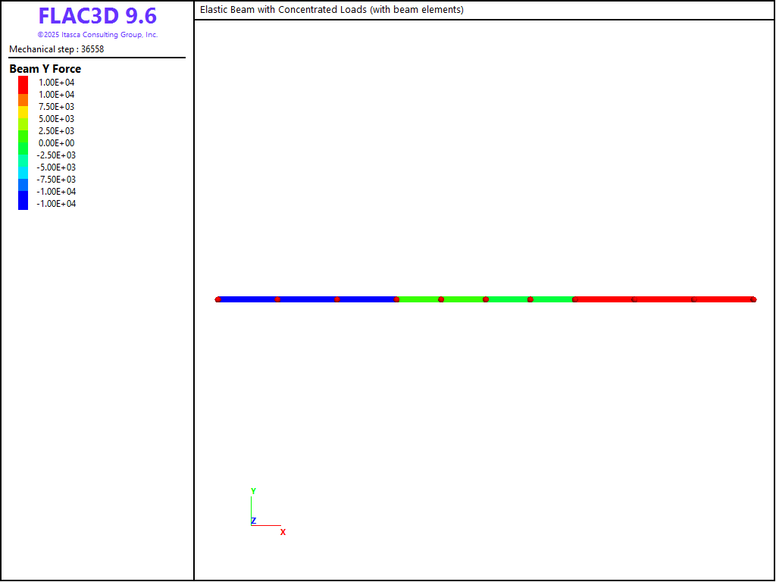Open the Itasca Consulting Group copyright text
Screen dimensions: 776x582
97,35
